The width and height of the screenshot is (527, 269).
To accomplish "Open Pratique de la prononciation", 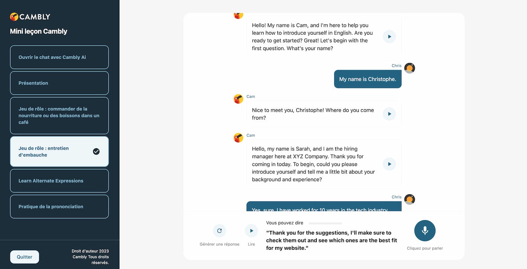I will (59, 207).
